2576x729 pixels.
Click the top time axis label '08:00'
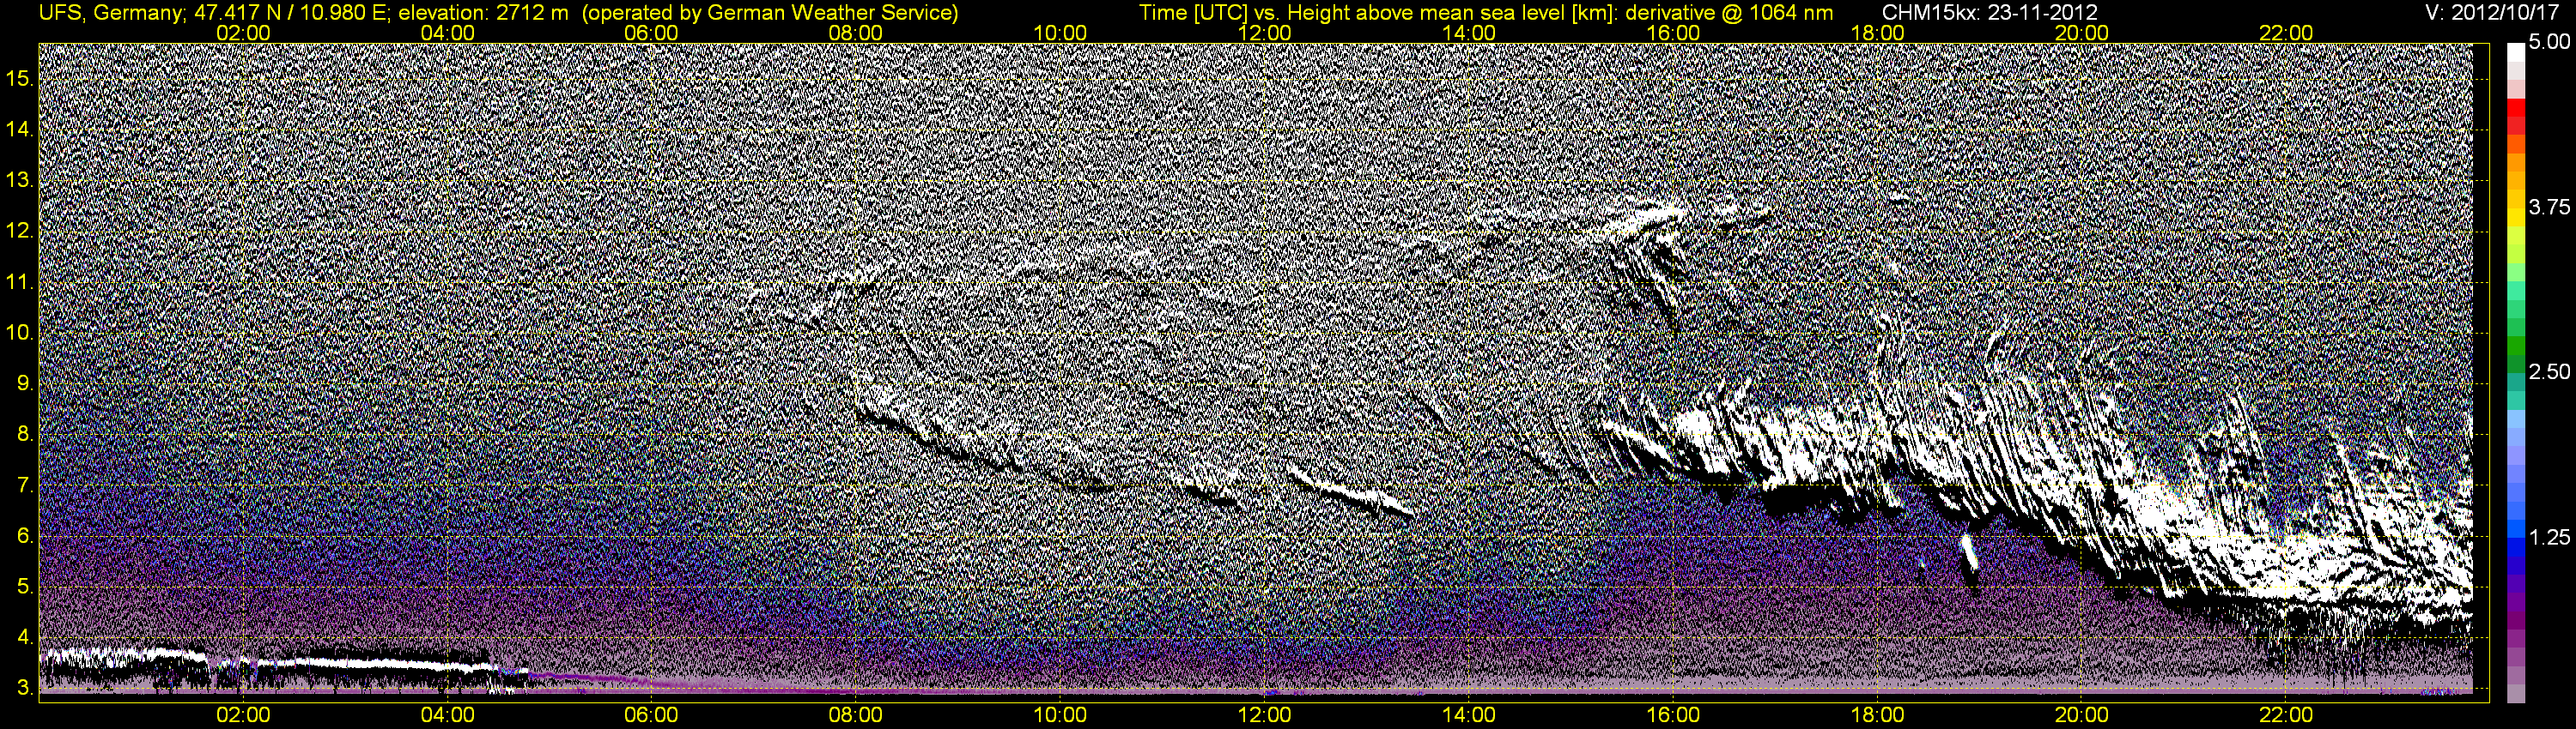[x=855, y=33]
